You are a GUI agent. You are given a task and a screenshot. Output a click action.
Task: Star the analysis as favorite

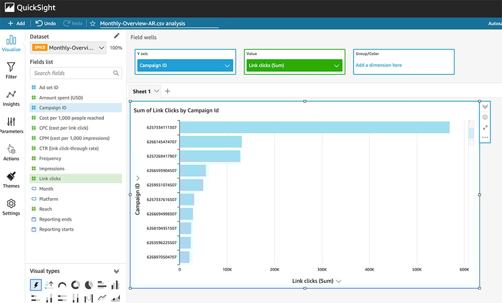92,24
